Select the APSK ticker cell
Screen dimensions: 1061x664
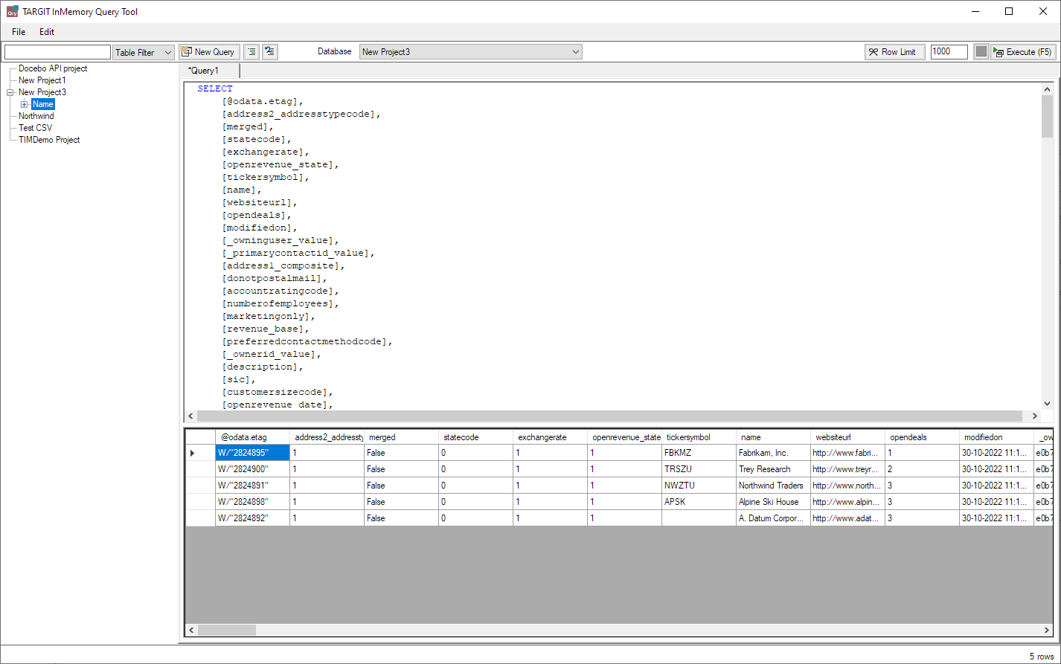tap(699, 502)
